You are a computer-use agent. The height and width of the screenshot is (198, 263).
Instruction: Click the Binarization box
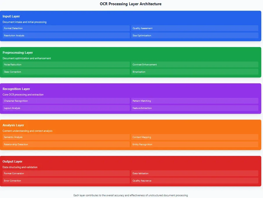click(195, 72)
